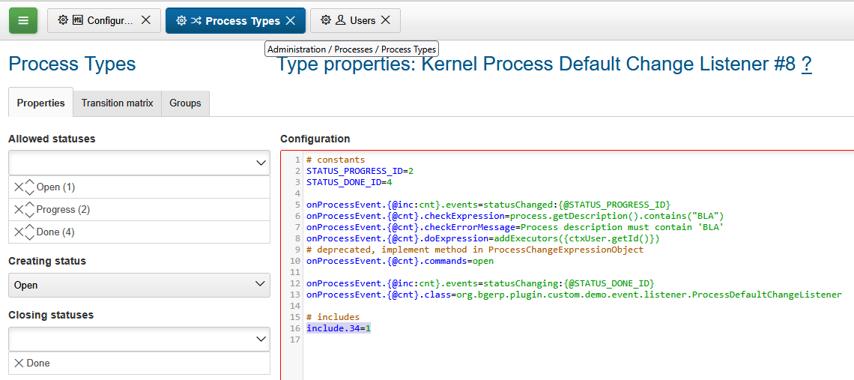Select the Properties tab
The width and height of the screenshot is (854, 380).
tap(40, 103)
